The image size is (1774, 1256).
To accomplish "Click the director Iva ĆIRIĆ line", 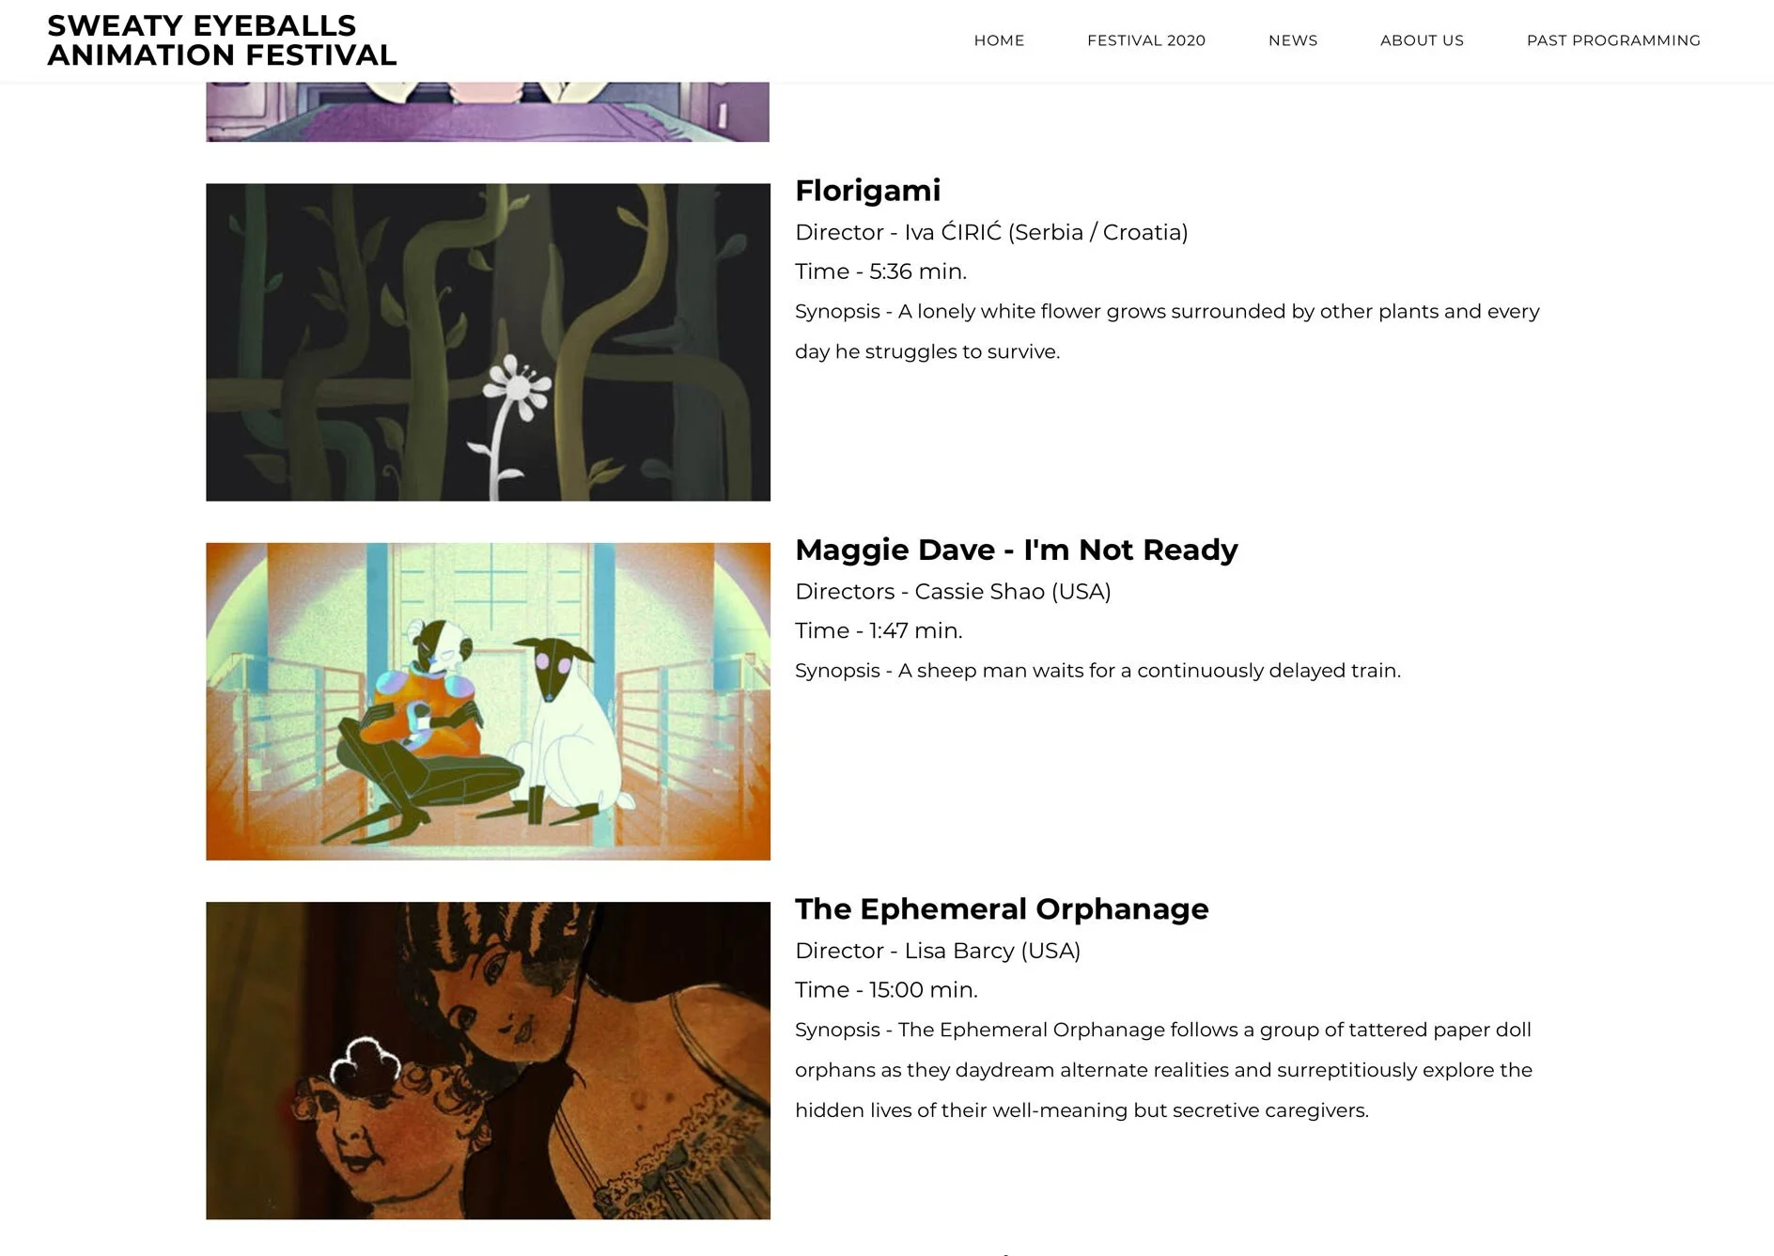I will pyautogui.click(x=991, y=232).
